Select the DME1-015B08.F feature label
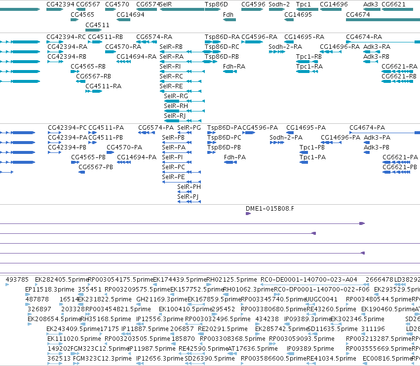420x366 pixels. pyautogui.click(x=270, y=208)
